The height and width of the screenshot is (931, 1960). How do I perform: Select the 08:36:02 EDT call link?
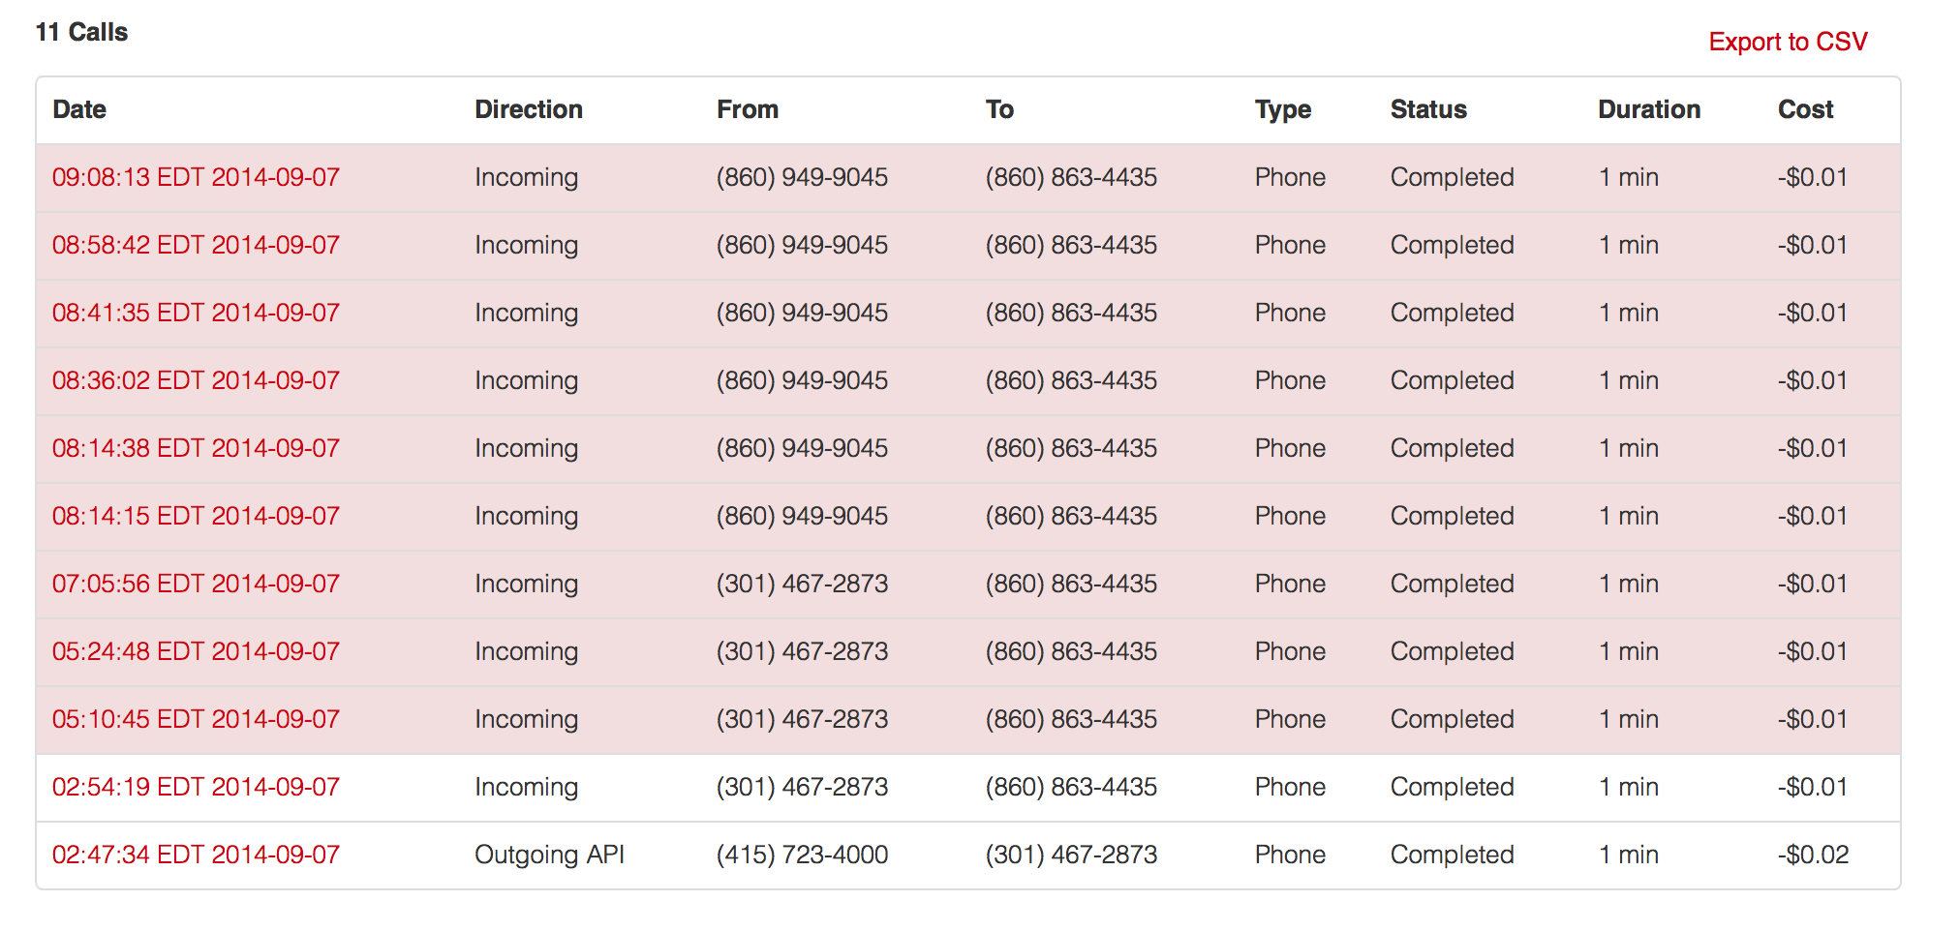pyautogui.click(x=196, y=380)
